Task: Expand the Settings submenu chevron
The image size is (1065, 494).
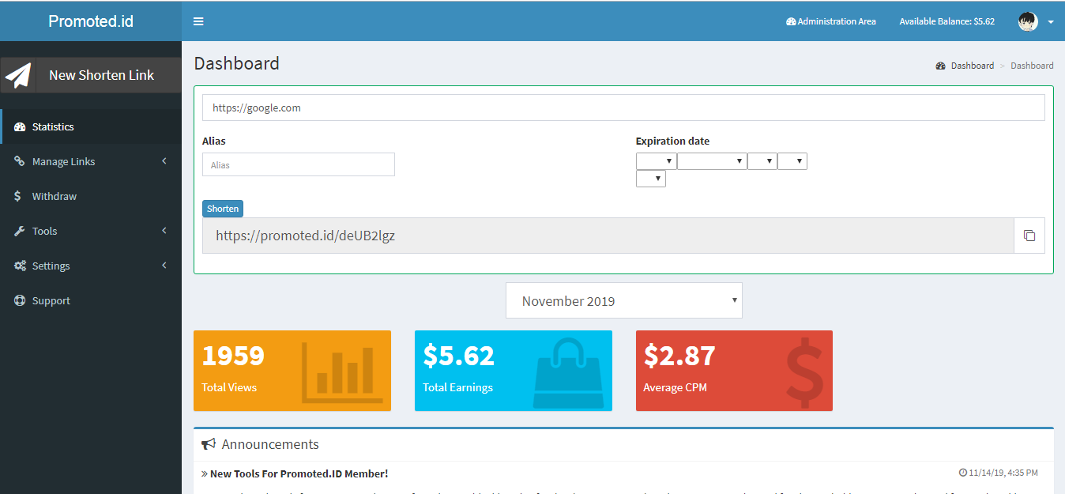Action: click(x=164, y=266)
